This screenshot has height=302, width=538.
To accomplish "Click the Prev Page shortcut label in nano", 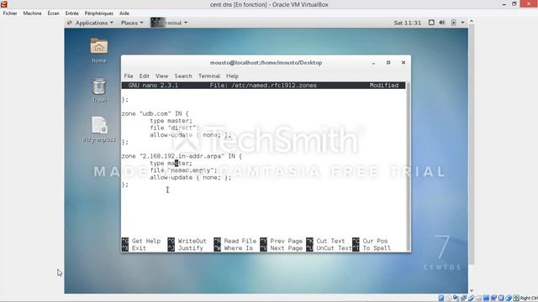I will [x=286, y=241].
